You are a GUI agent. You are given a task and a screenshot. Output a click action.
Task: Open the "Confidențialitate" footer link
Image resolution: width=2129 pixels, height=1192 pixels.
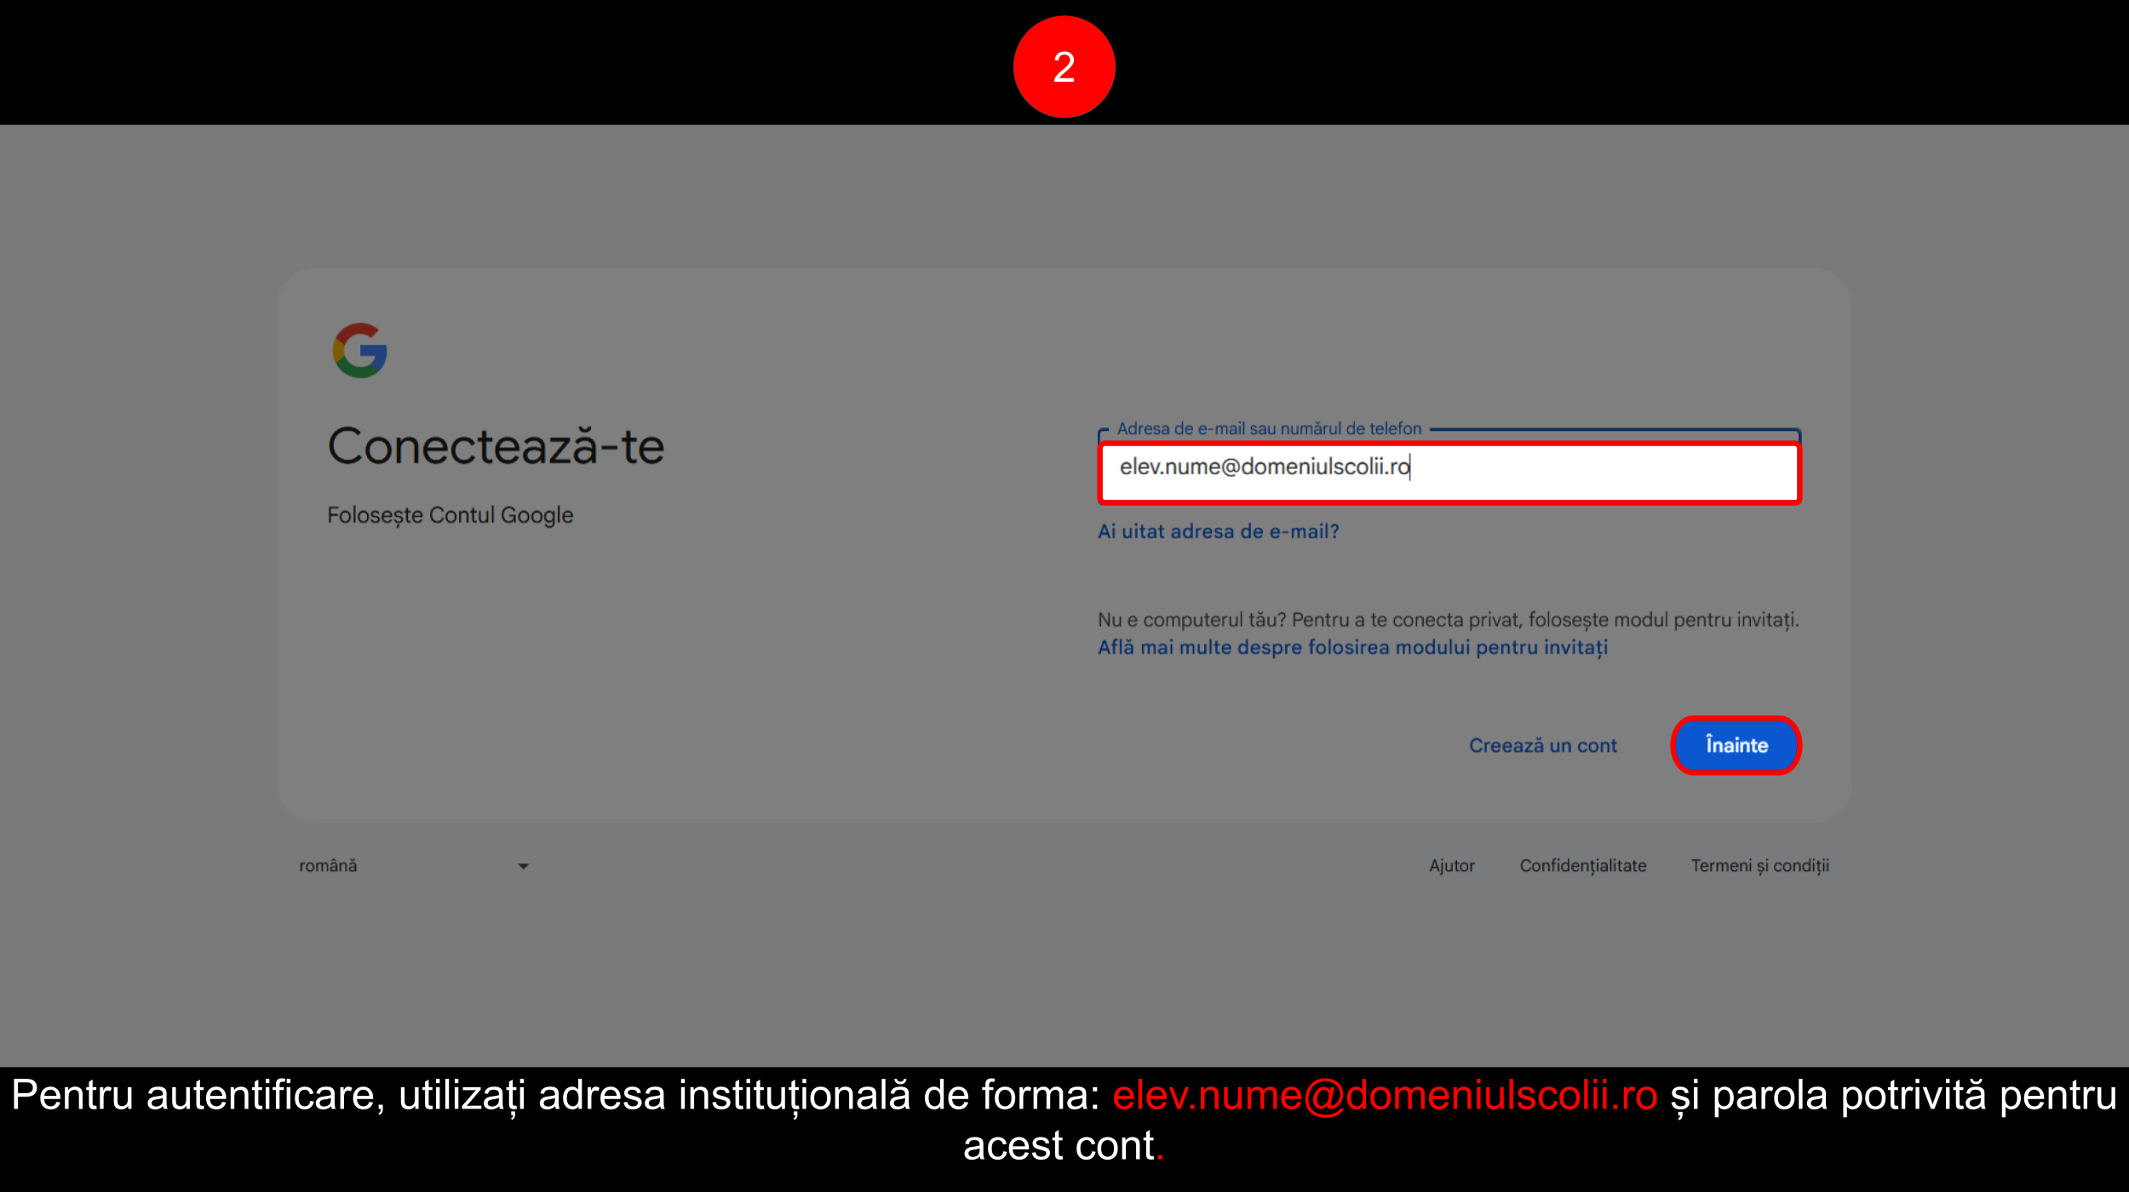[x=1582, y=866]
